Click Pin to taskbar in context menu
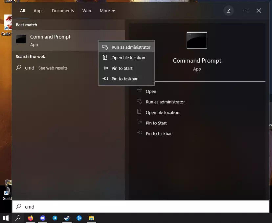The width and height of the screenshot is (272, 223). tap(126, 79)
